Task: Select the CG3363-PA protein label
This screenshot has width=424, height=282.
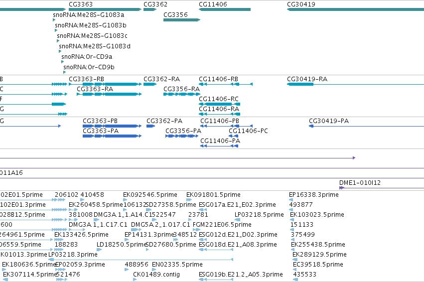Action: click(x=101, y=131)
